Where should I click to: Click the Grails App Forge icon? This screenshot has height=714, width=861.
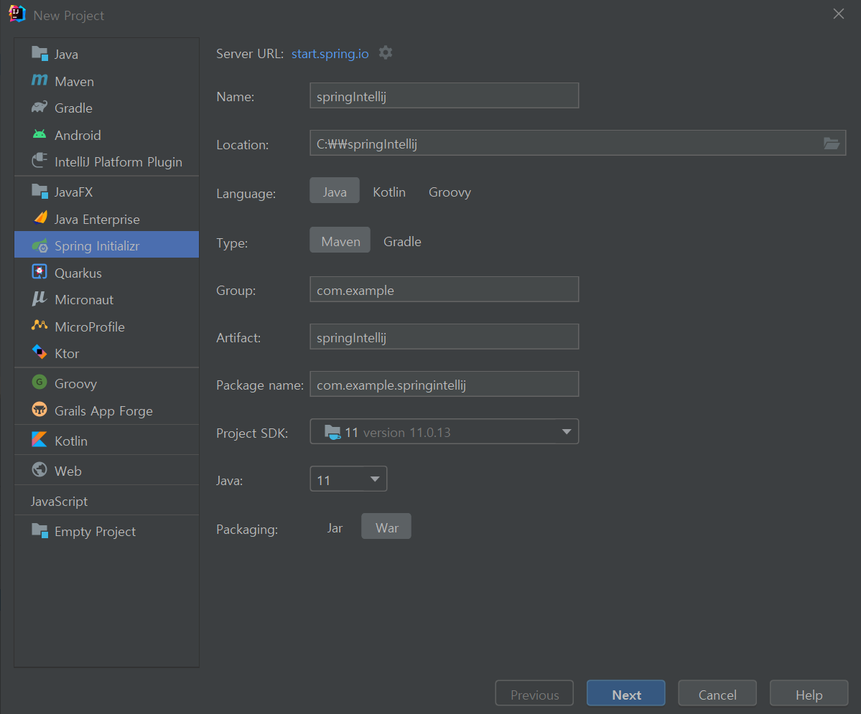pos(39,410)
